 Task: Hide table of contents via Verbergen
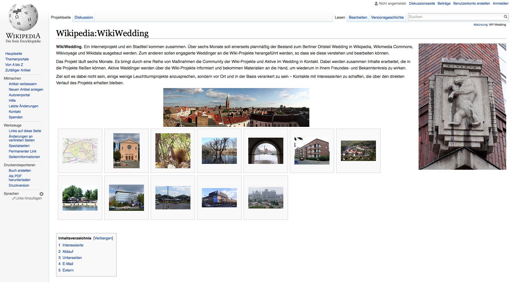pyautogui.click(x=103, y=238)
